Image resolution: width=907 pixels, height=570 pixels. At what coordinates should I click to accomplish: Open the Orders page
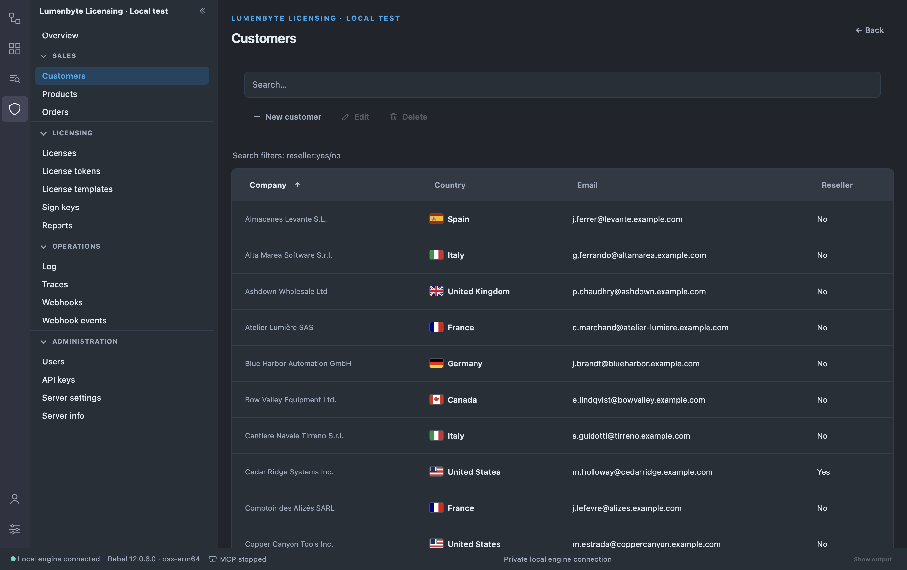click(122, 112)
